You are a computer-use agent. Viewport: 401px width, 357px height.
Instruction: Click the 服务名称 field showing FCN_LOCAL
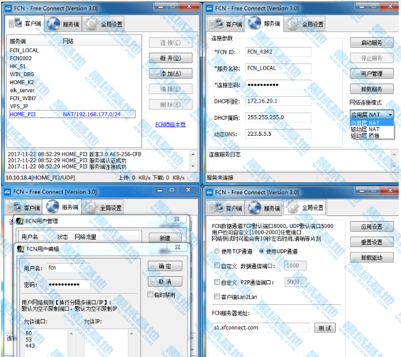coord(278,68)
